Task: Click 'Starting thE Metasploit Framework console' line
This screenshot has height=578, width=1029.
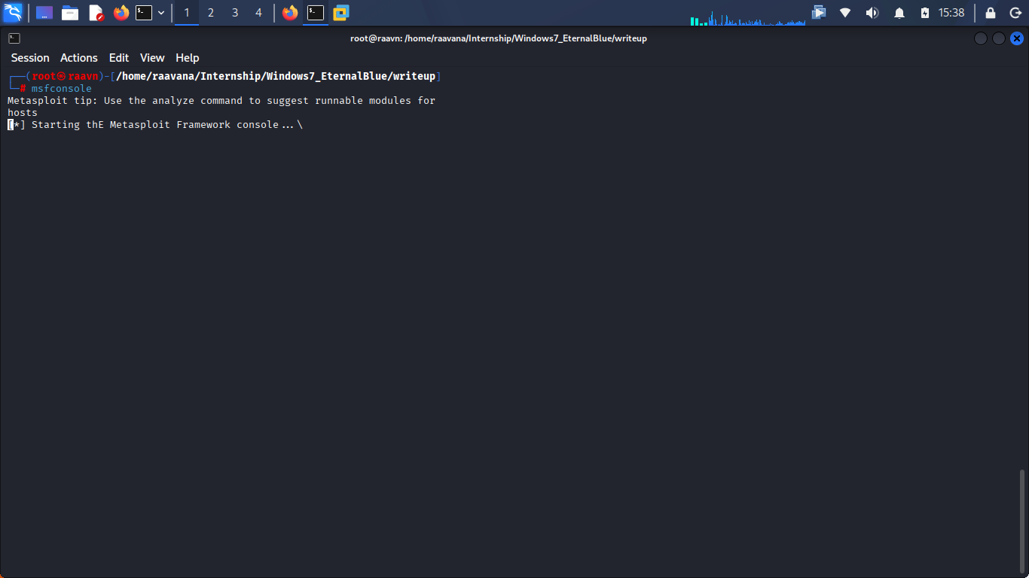Action: click(155, 125)
